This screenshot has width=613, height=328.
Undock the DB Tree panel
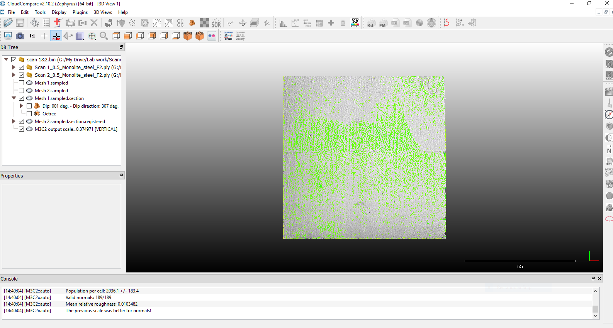click(121, 47)
